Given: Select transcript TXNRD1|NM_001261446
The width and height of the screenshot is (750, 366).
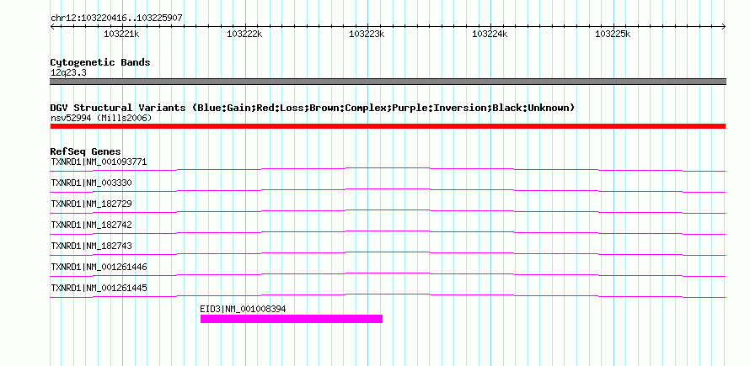Looking at the screenshot, I should 99,267.
